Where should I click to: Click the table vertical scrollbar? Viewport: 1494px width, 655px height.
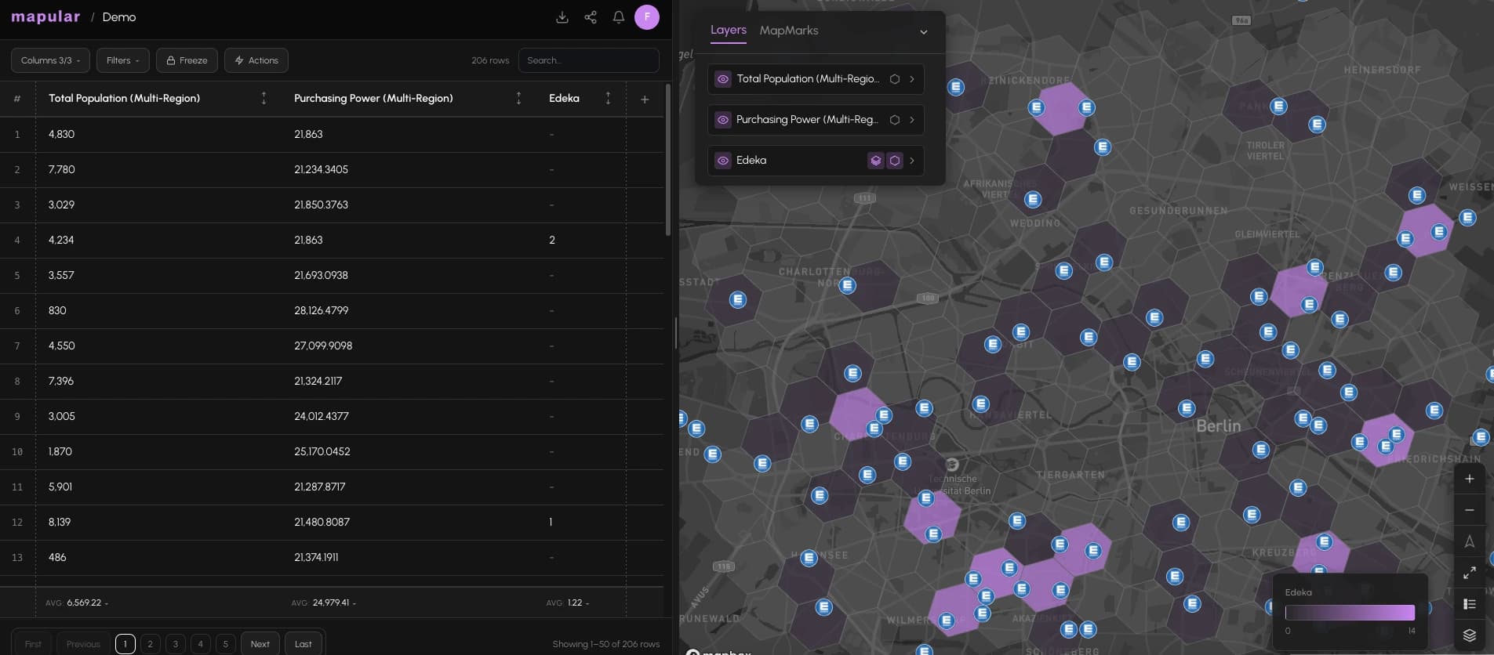tap(668, 160)
